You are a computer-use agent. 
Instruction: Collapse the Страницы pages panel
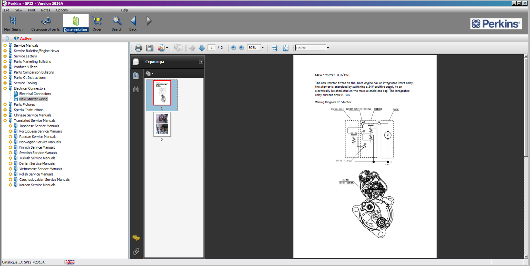point(201,62)
